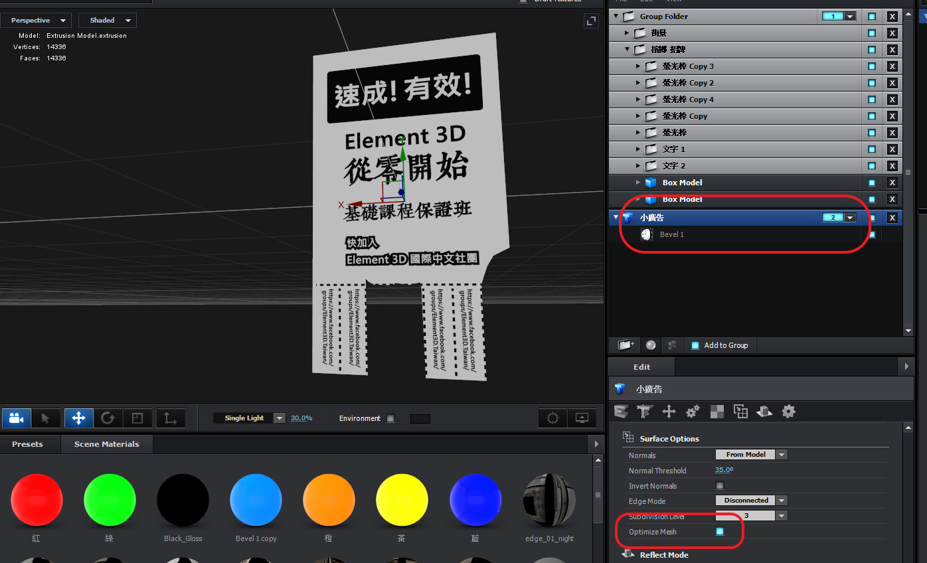Image resolution: width=927 pixels, height=563 pixels.
Task: Click the monitor display icon below viewport
Action: click(582, 418)
